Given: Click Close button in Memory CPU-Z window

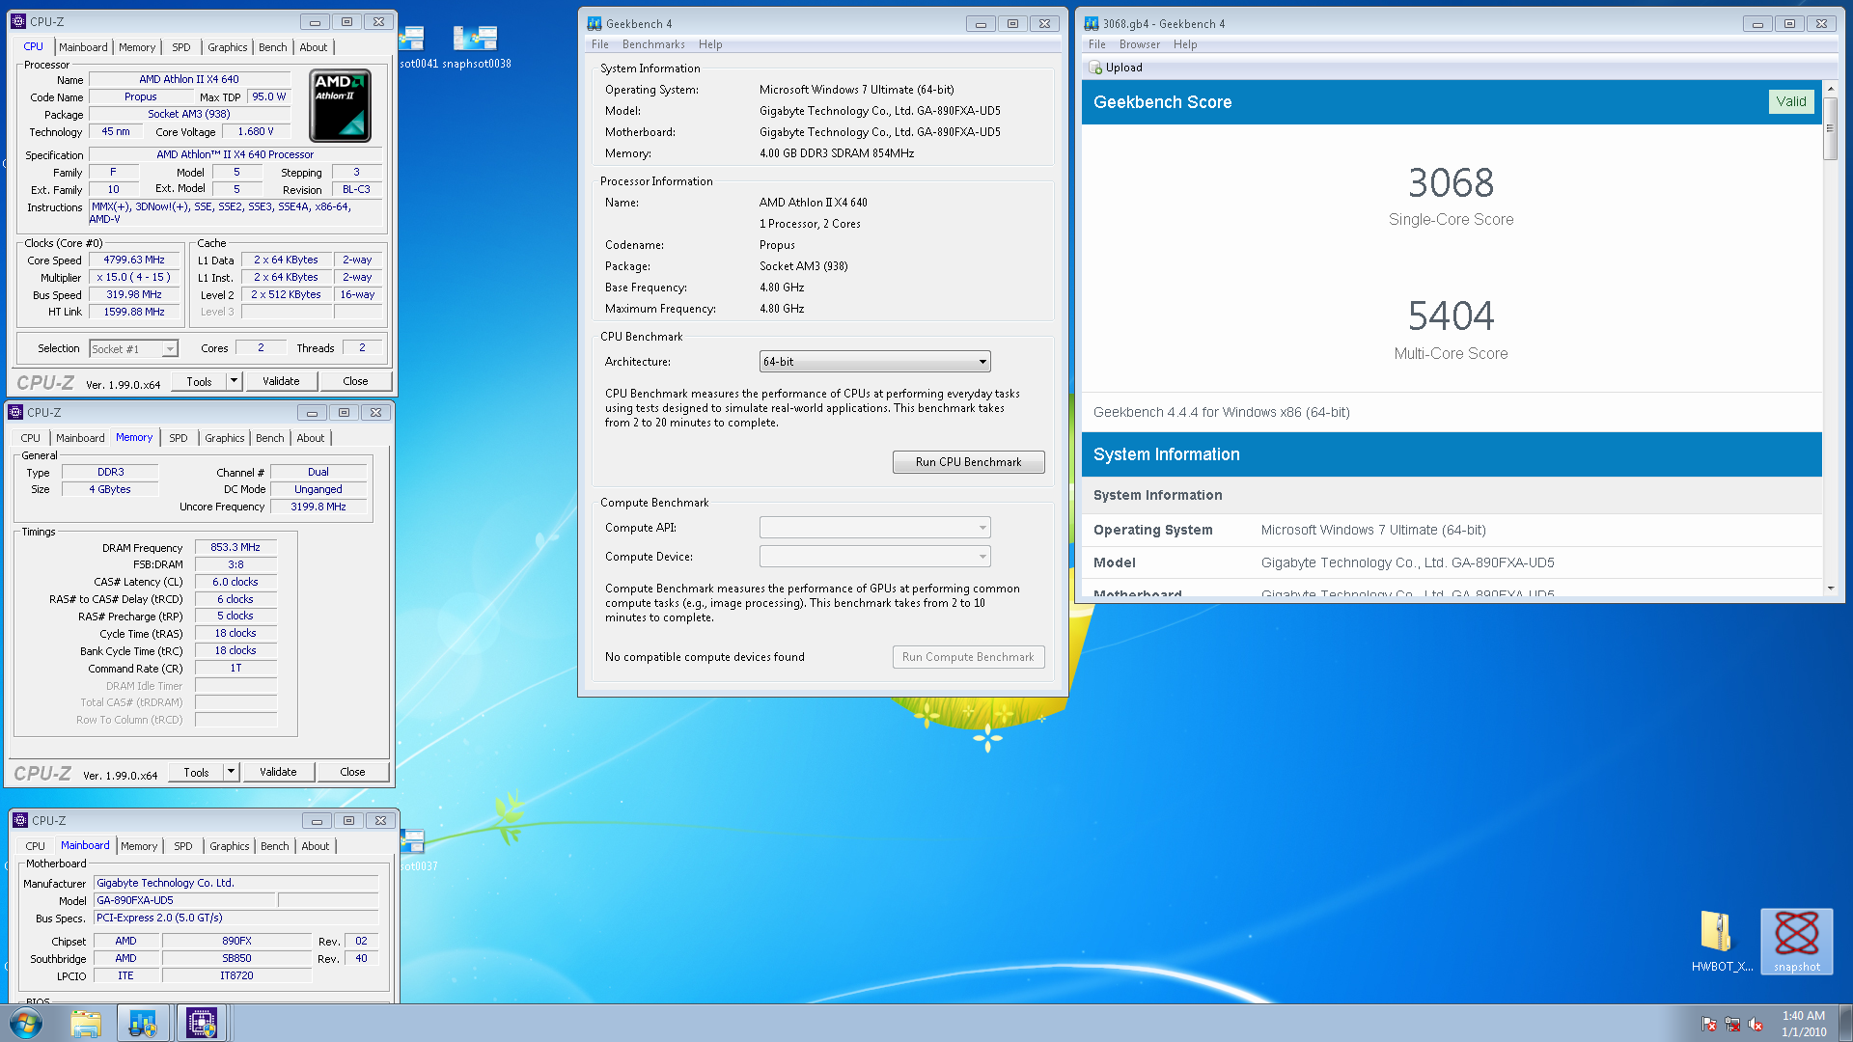Looking at the screenshot, I should 352,772.
